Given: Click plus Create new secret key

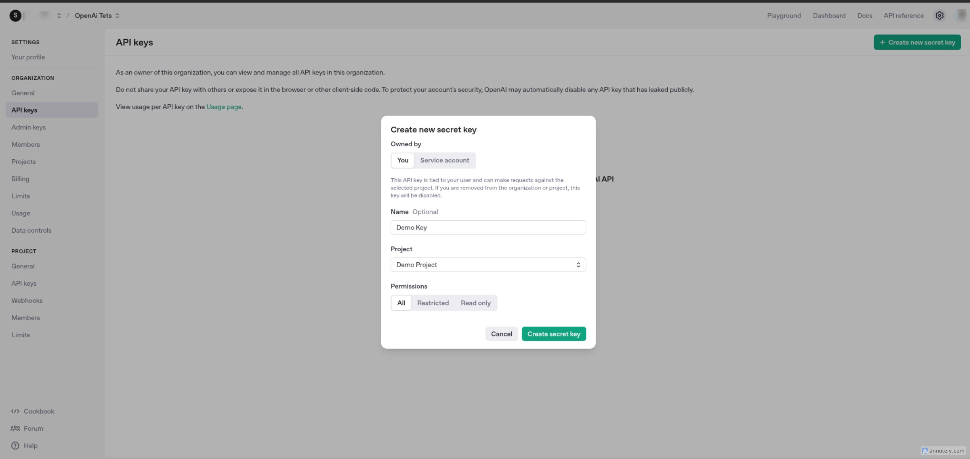Looking at the screenshot, I should click(917, 42).
